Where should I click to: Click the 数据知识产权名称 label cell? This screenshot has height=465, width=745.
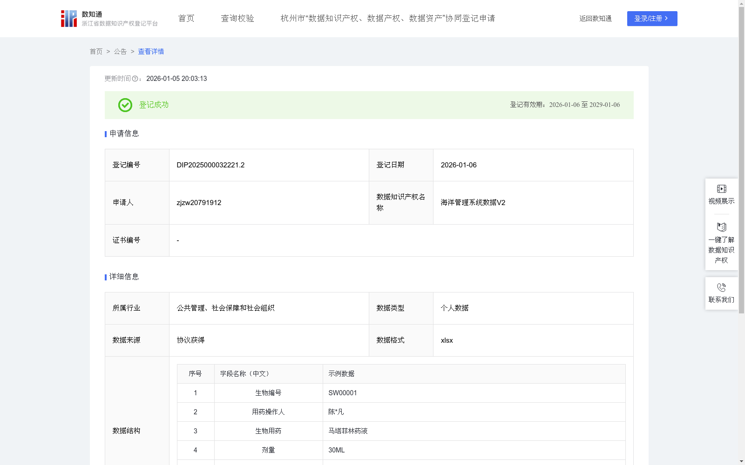tap(401, 203)
